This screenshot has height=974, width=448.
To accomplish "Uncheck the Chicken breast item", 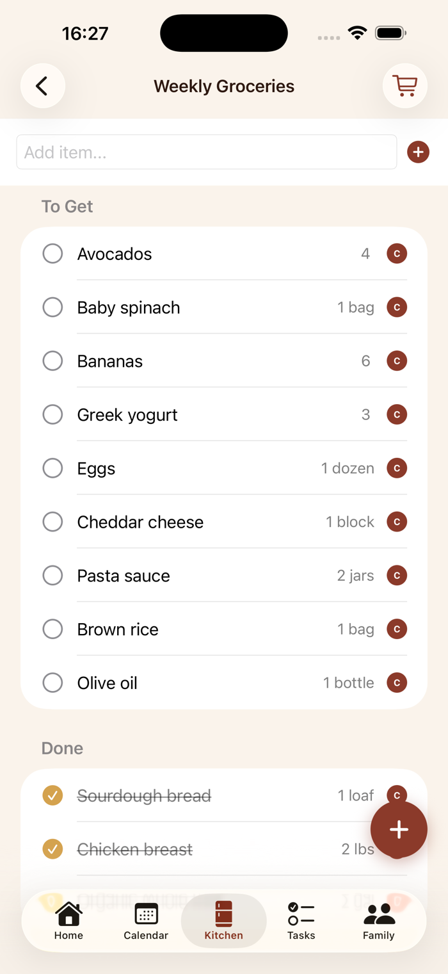I will (52, 849).
